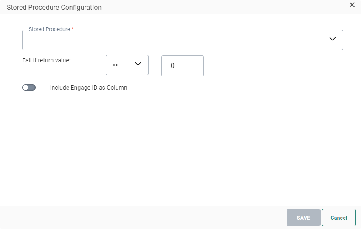Toggle Include Engage ID as Column switch
The image size is (361, 229).
[29, 88]
